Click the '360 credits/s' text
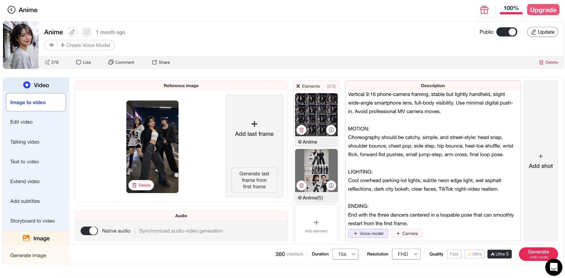565x278 pixels. click(289, 254)
